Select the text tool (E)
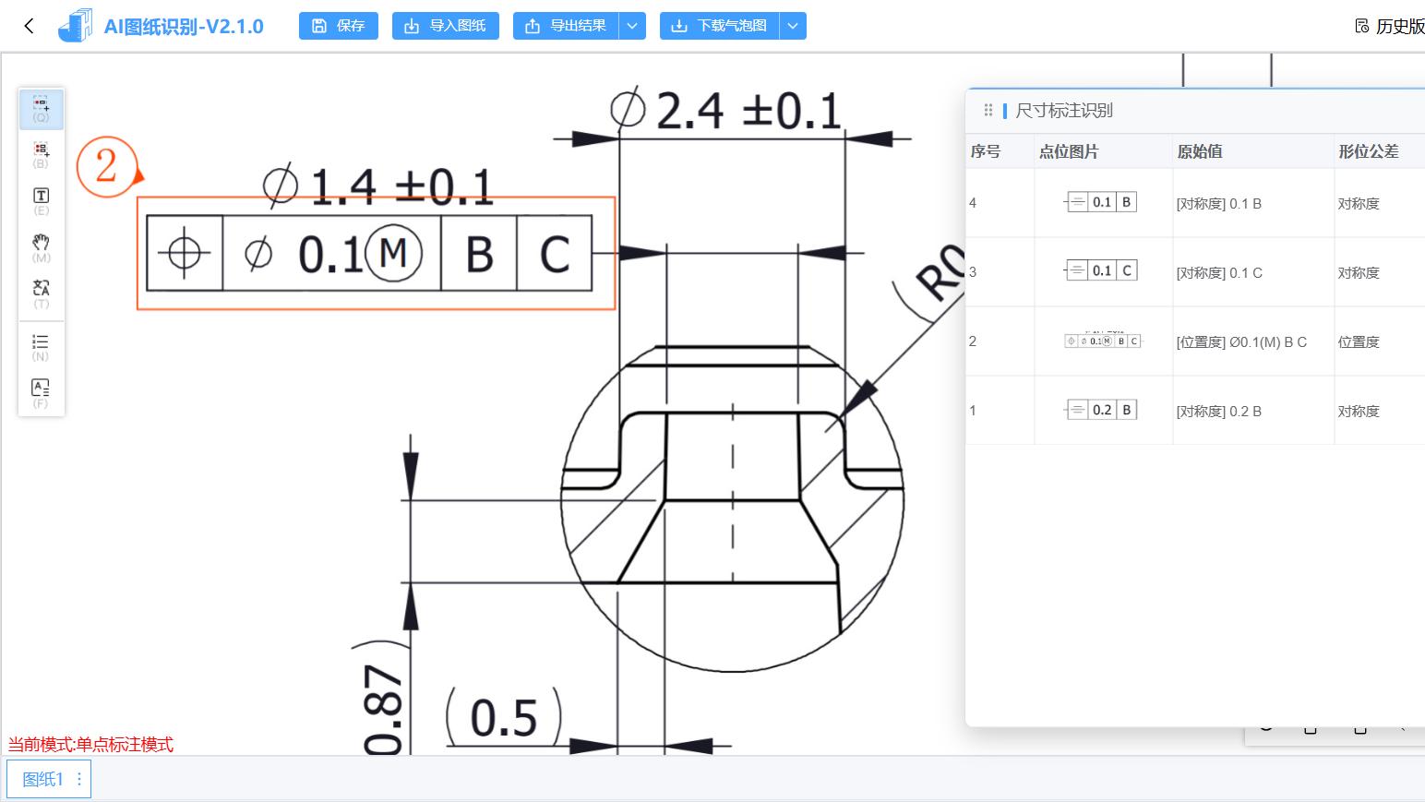Image resolution: width=1425 pixels, height=802 pixels. (x=42, y=201)
